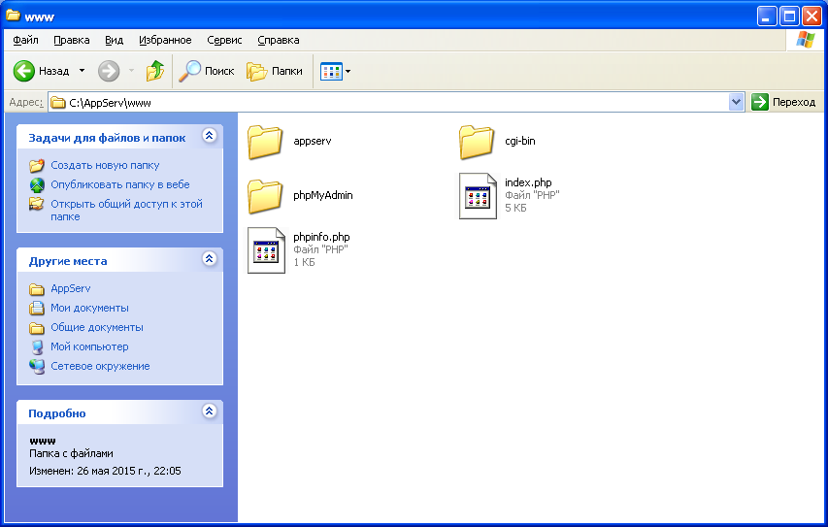Select the appserv folder icon

coord(265,142)
